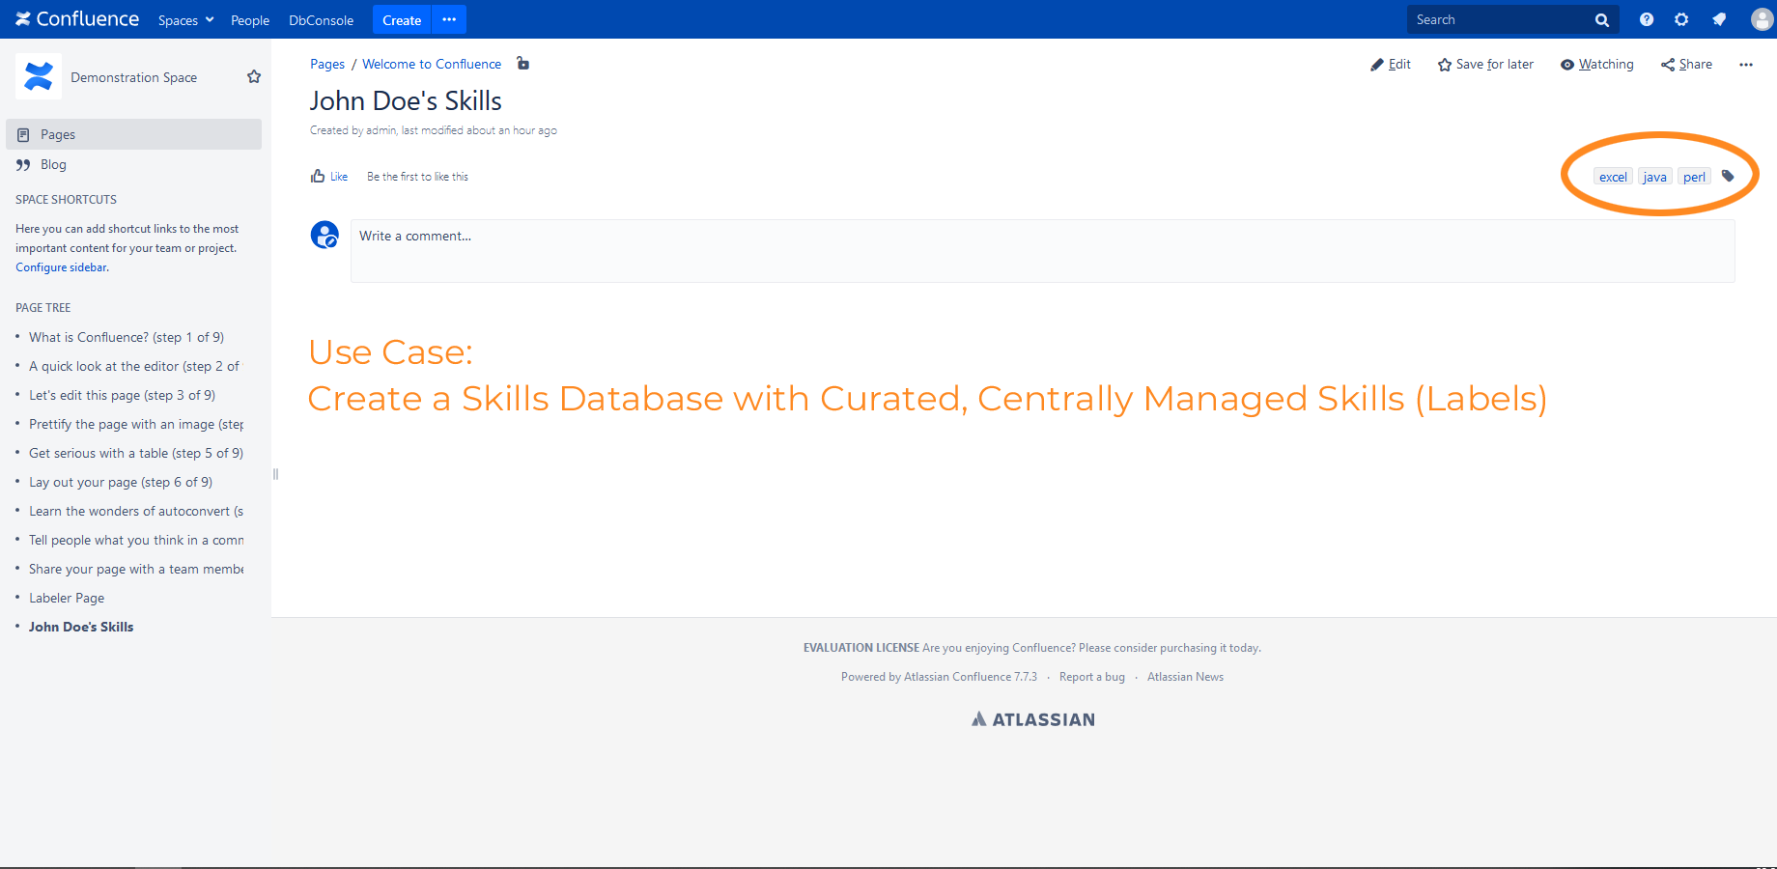Click the Share button
The height and width of the screenshot is (869, 1777).
point(1686,64)
